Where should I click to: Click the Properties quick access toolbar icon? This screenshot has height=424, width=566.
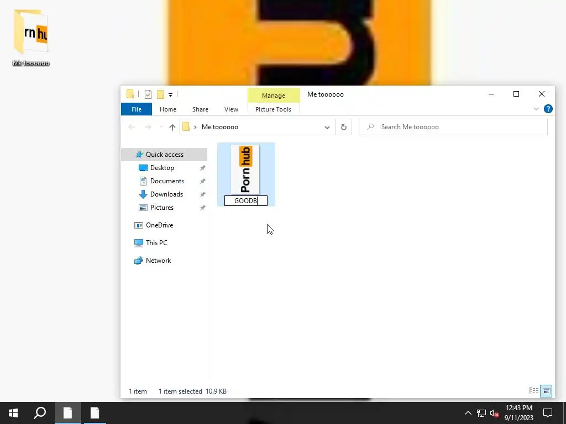pyautogui.click(x=148, y=94)
